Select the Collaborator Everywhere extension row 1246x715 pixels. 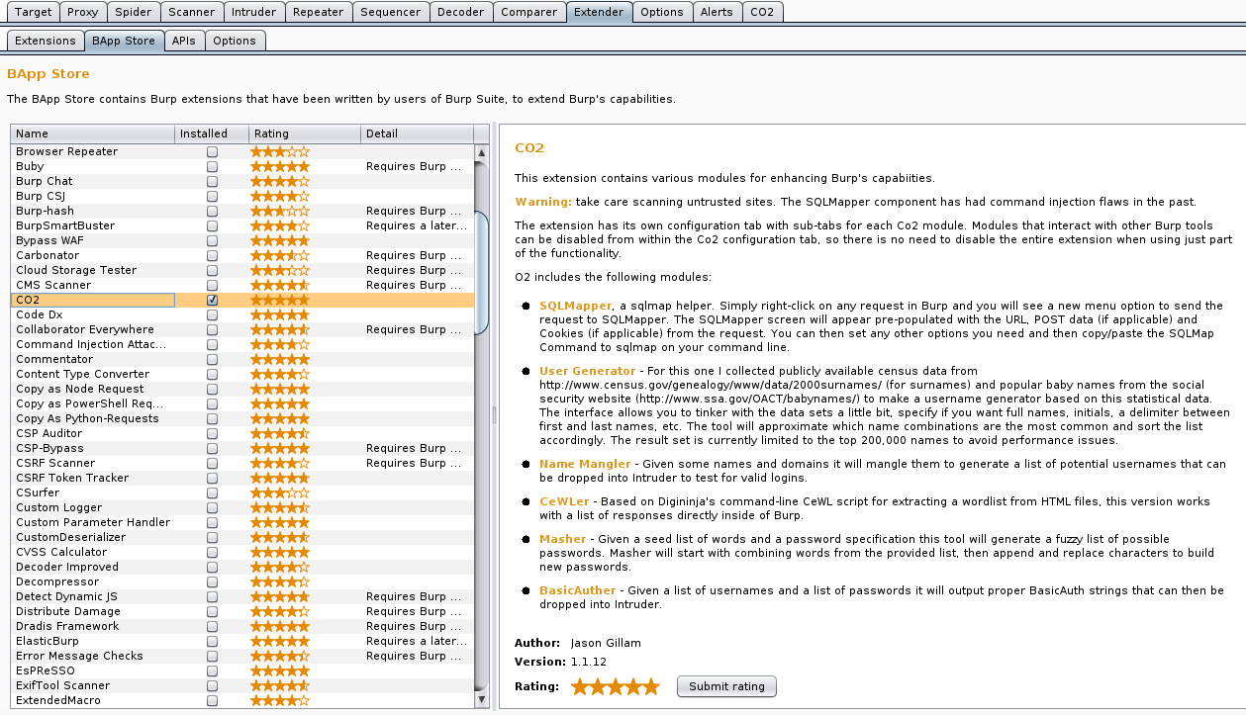(x=85, y=329)
